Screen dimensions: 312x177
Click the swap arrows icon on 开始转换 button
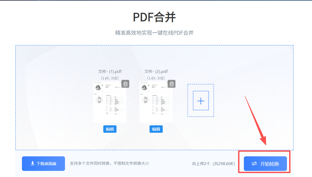(254, 164)
